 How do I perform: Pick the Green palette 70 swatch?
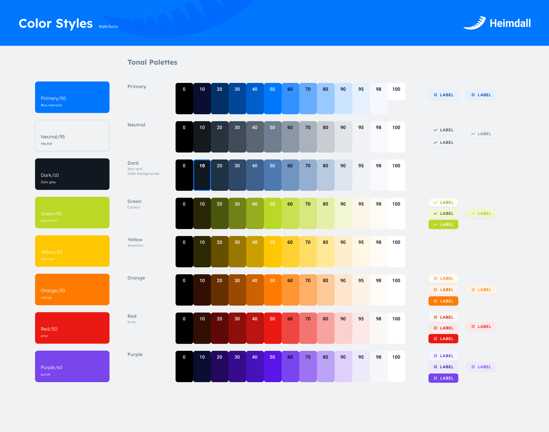click(308, 213)
